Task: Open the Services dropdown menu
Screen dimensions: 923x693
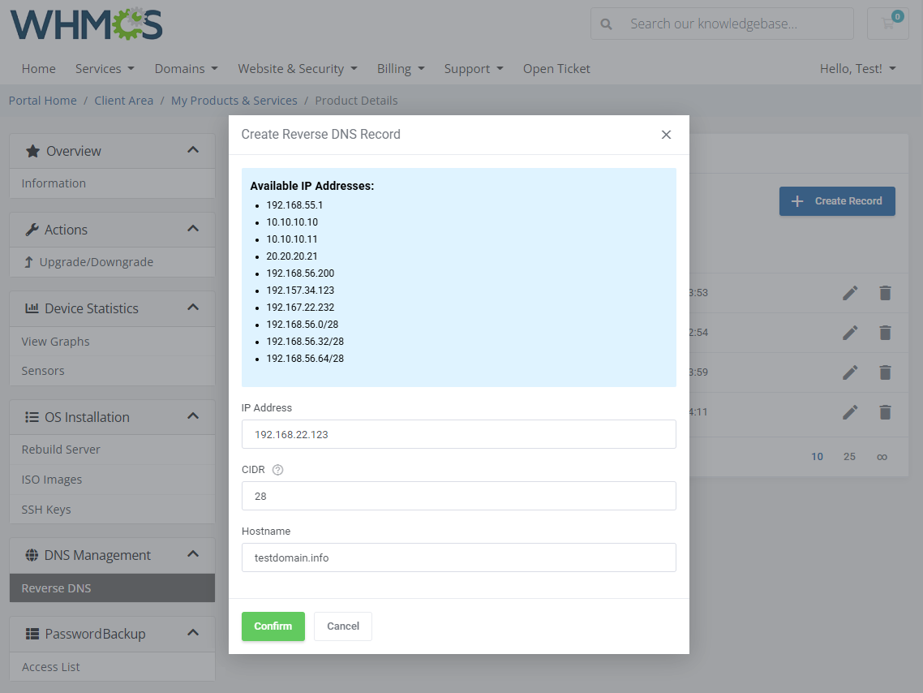Action: pos(105,68)
